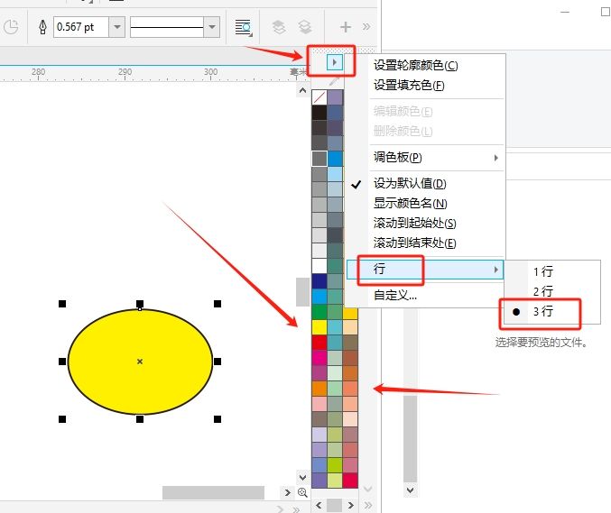The height and width of the screenshot is (513, 611).
Task: Click the horizontal scroll right arrow
Action: 288,492
